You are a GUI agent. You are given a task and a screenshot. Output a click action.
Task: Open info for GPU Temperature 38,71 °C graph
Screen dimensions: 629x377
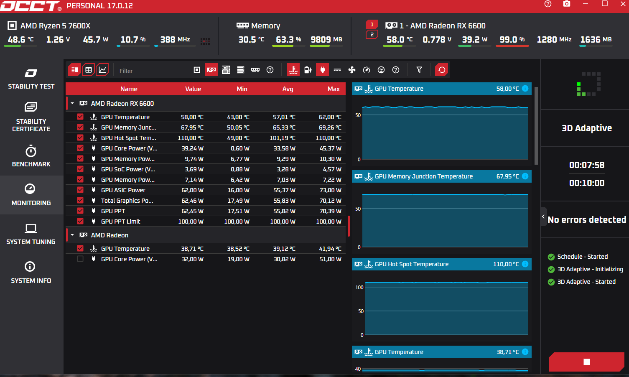[x=525, y=352]
